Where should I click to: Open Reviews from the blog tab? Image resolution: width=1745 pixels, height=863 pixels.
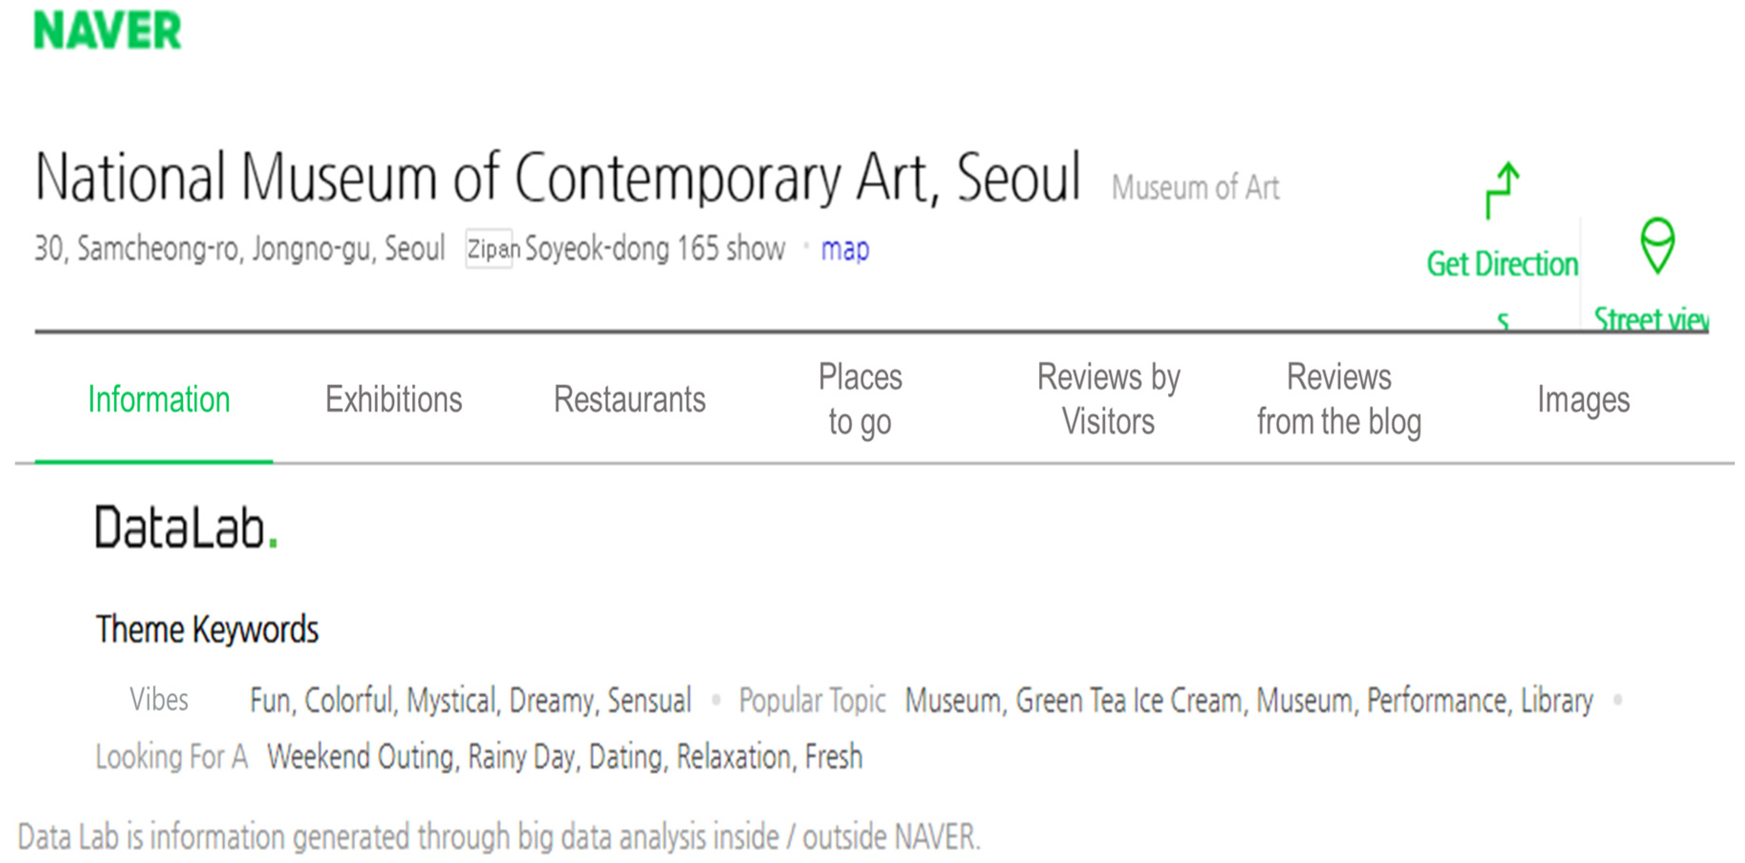pos(1338,399)
